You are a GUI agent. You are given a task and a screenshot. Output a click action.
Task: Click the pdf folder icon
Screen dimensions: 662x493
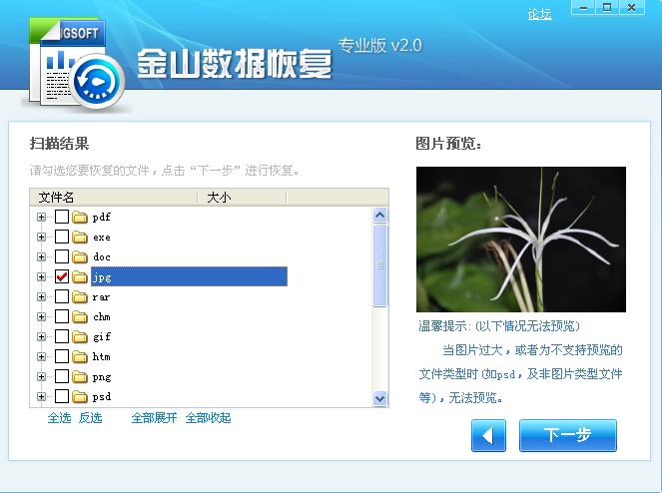(79, 218)
